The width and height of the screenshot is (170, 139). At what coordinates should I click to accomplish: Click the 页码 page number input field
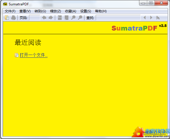35,18
